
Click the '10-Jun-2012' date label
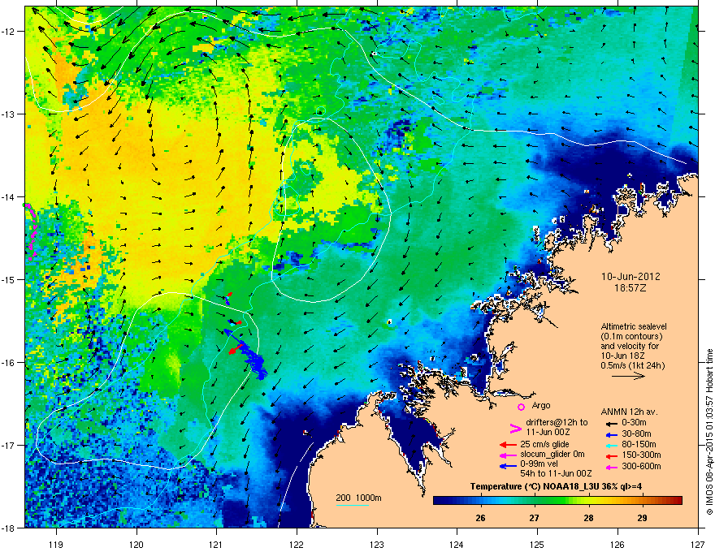point(630,277)
